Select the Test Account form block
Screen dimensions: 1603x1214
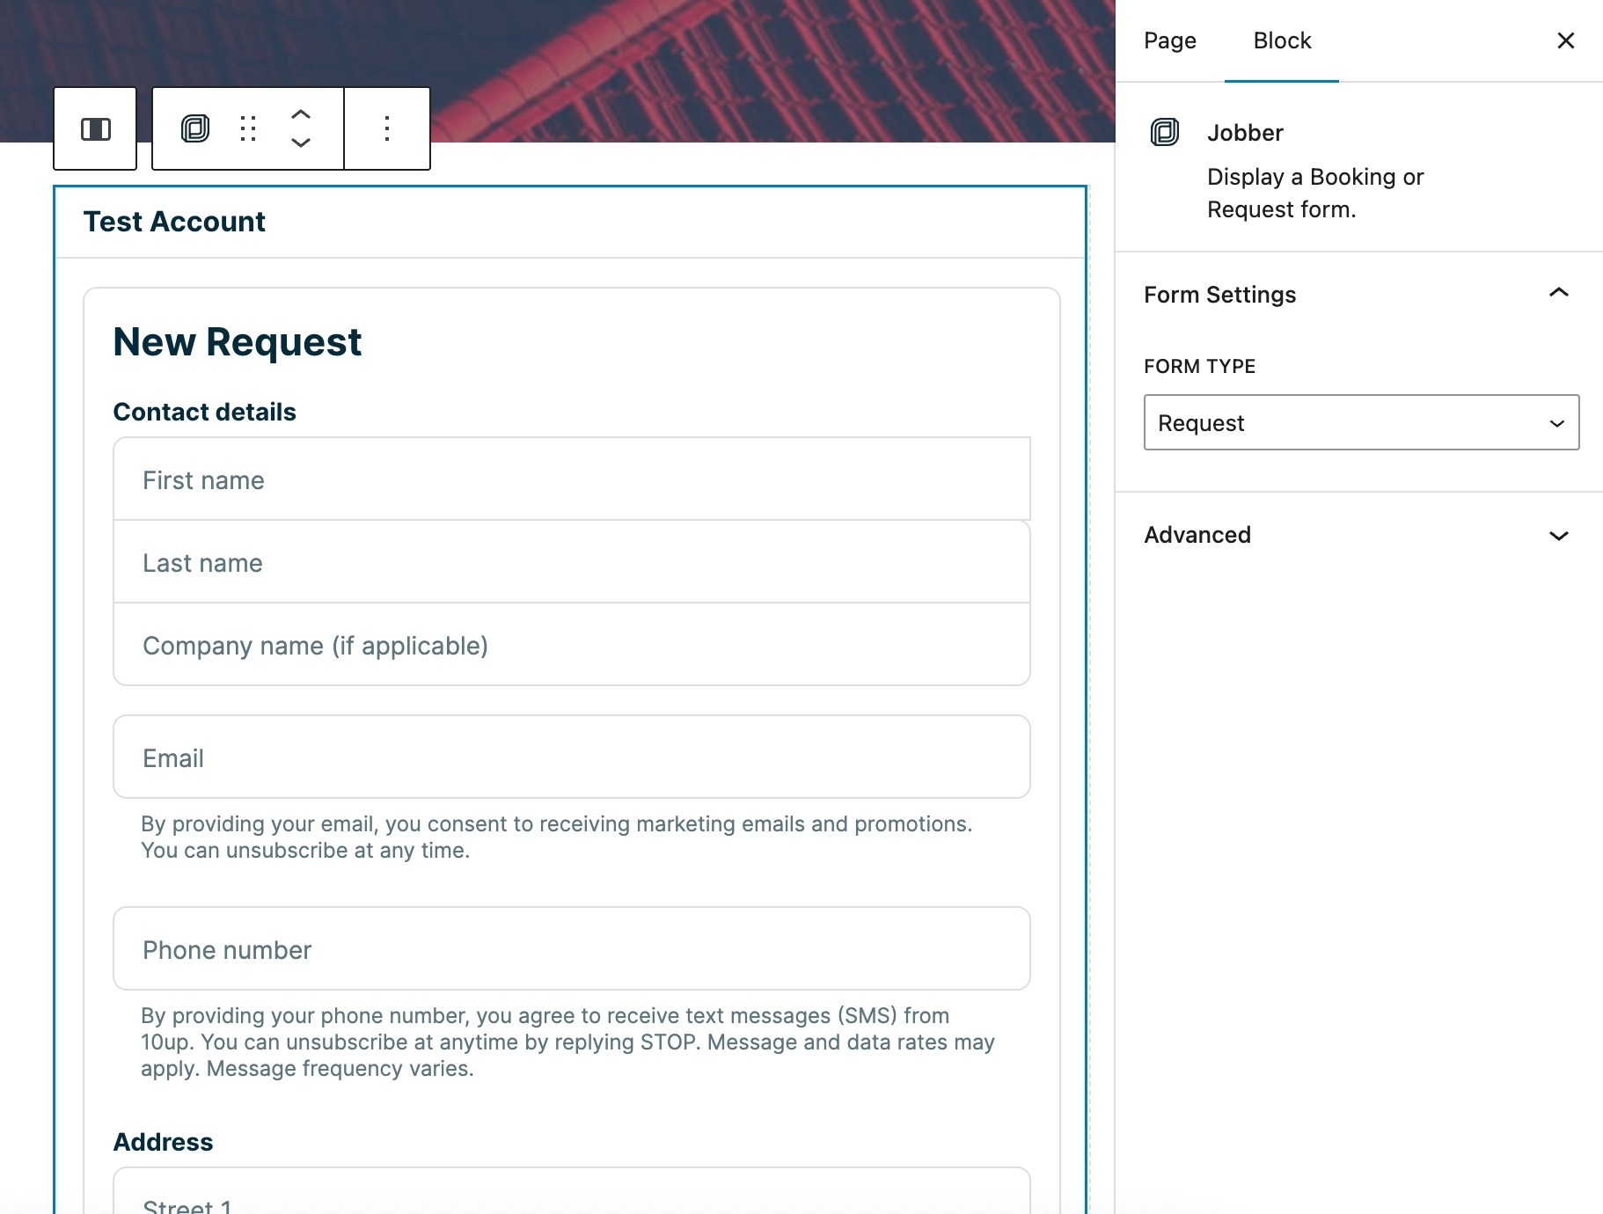click(174, 221)
